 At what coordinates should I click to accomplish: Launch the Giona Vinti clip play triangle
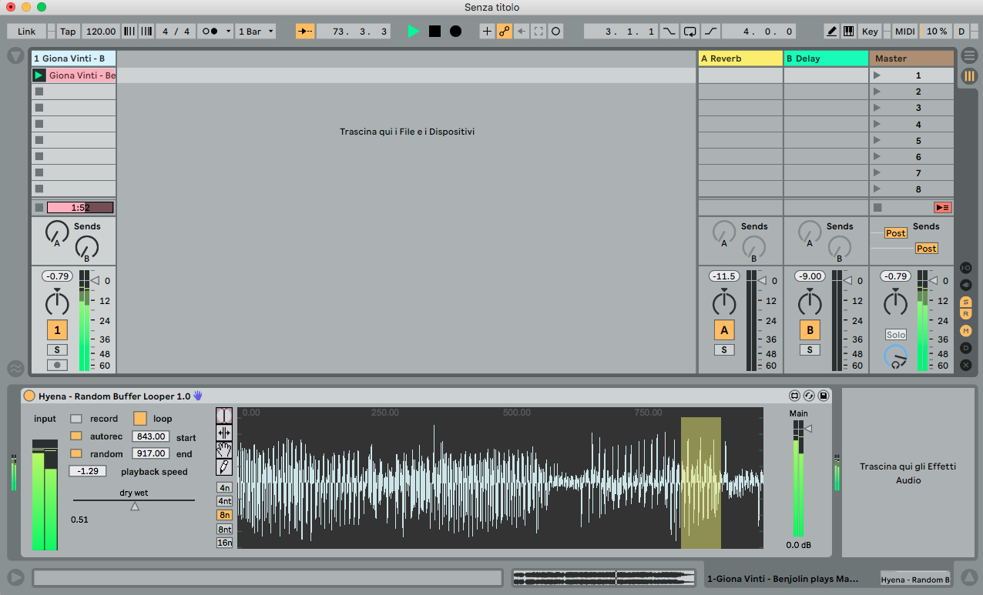coord(39,75)
